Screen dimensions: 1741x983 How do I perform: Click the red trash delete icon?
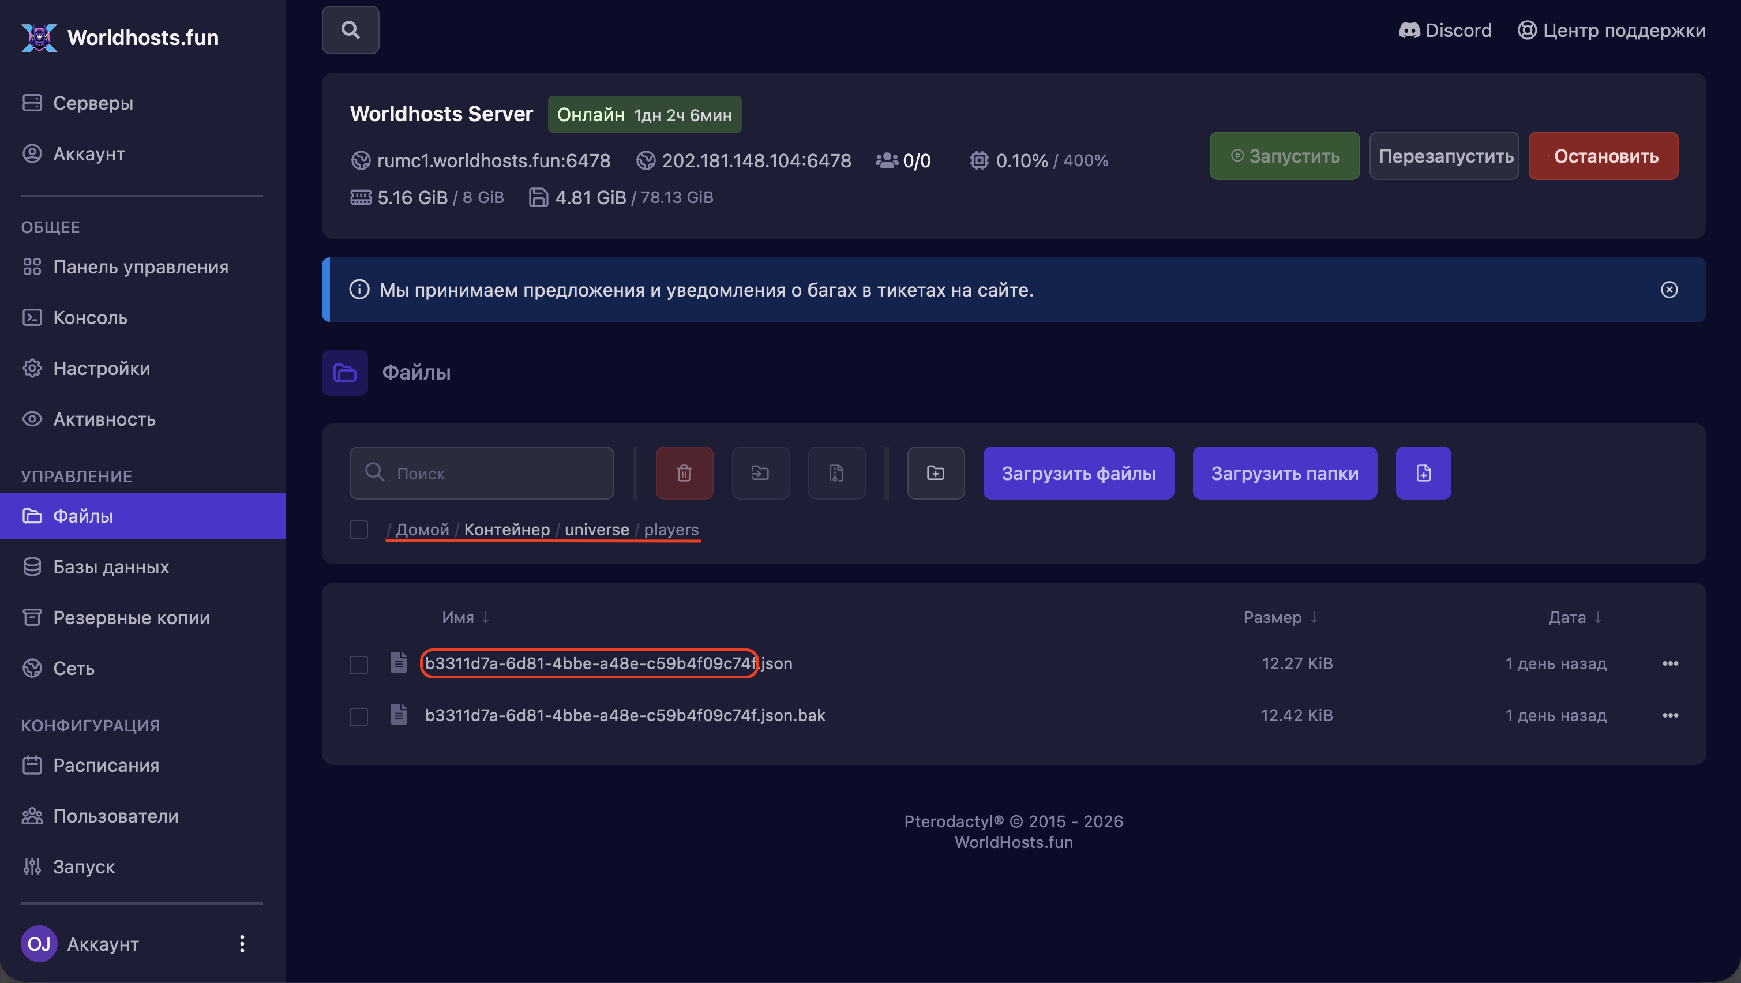[x=684, y=472]
